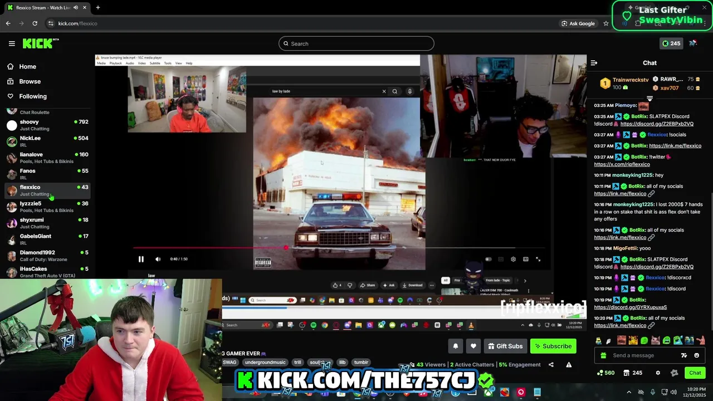Open the gift icon in the message box
This screenshot has width=713, height=401.
point(603,355)
